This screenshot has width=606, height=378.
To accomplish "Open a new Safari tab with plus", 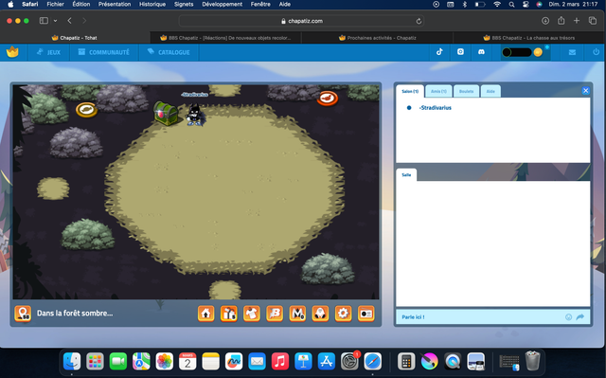I will point(577,21).
